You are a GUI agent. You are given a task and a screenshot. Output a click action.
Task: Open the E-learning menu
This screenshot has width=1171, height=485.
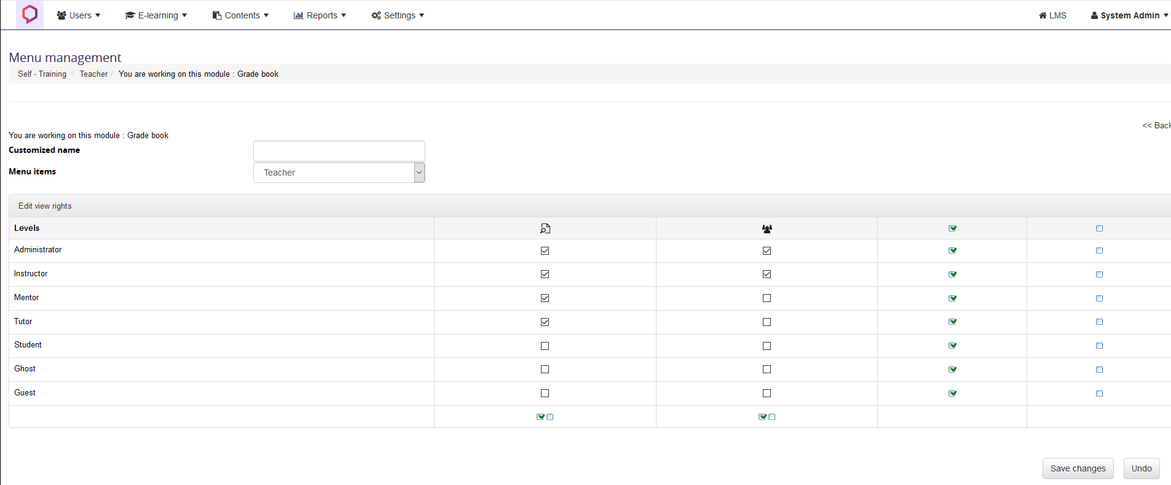(156, 15)
